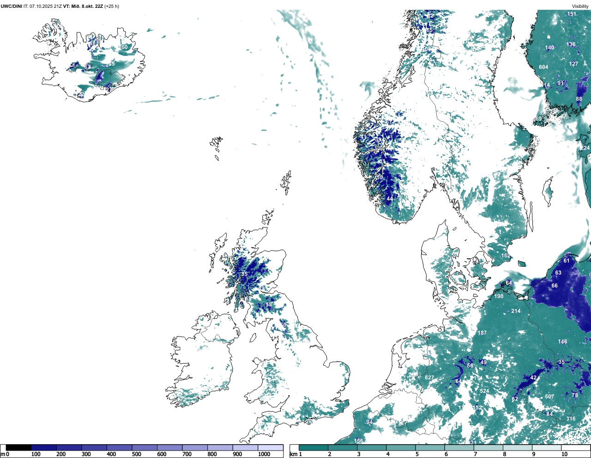Click visibility value 58 in southern Scotland
The height and width of the screenshot is (458, 591).
point(268,305)
